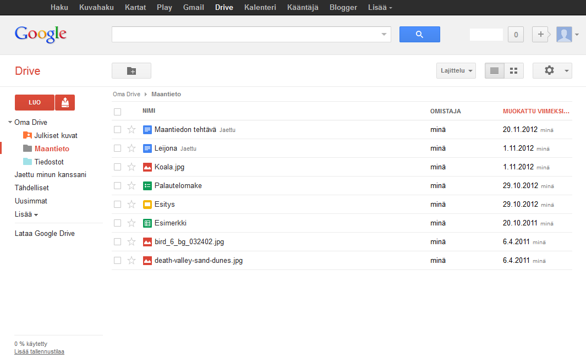Click the blue search magnifier button

[419, 35]
